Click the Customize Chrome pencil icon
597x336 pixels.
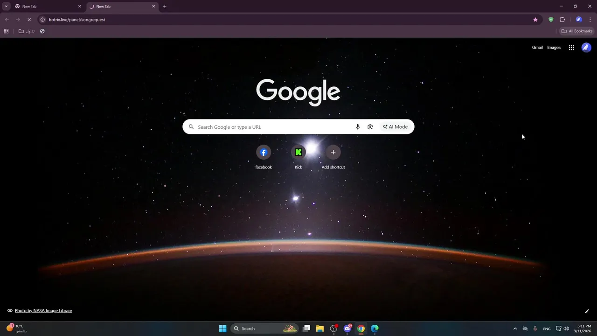tap(587, 311)
